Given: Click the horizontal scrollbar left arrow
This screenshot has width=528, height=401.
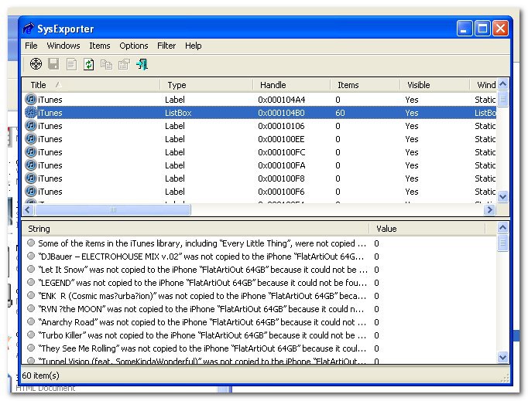Looking at the screenshot, I should pos(28,210).
